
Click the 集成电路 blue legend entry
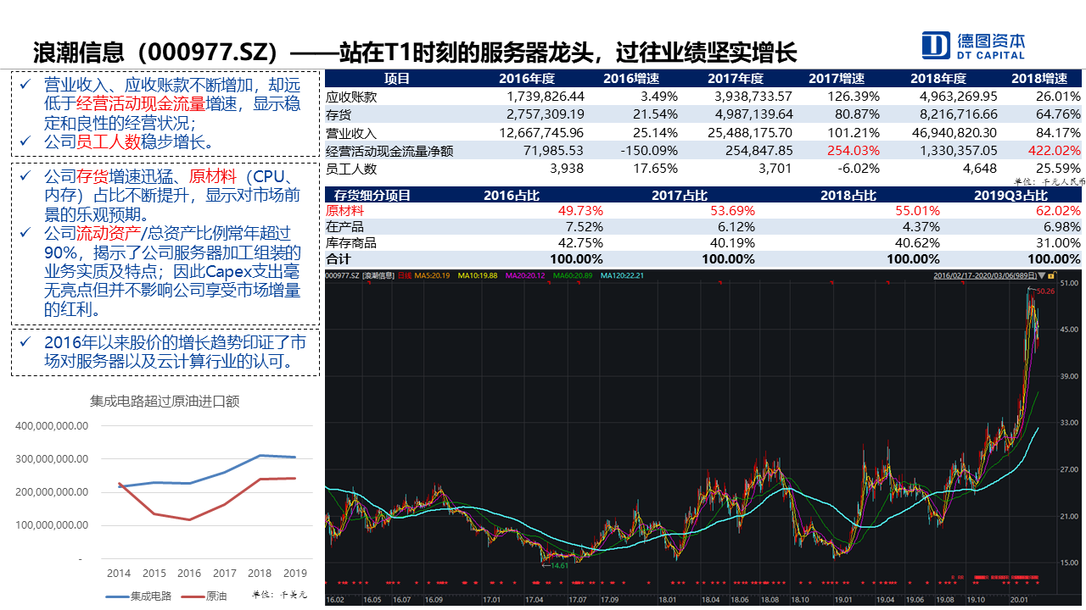click(138, 596)
